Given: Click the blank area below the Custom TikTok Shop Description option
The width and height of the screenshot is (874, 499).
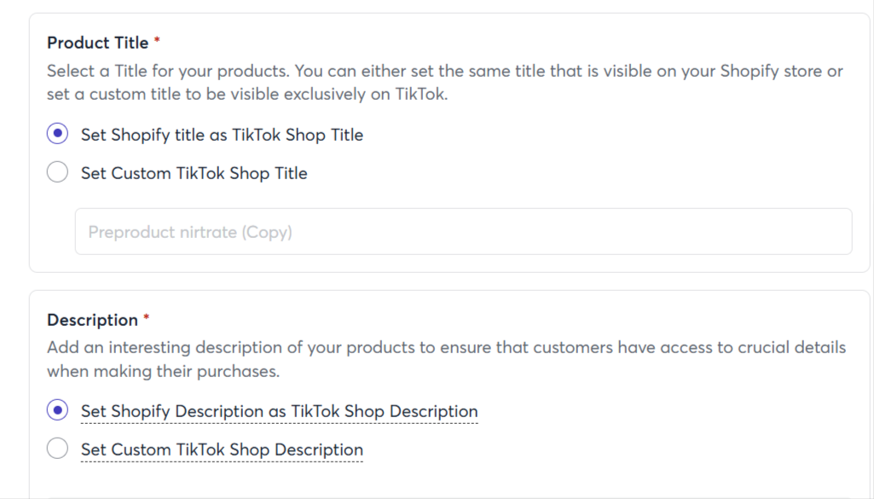Looking at the screenshot, I should 446,480.
